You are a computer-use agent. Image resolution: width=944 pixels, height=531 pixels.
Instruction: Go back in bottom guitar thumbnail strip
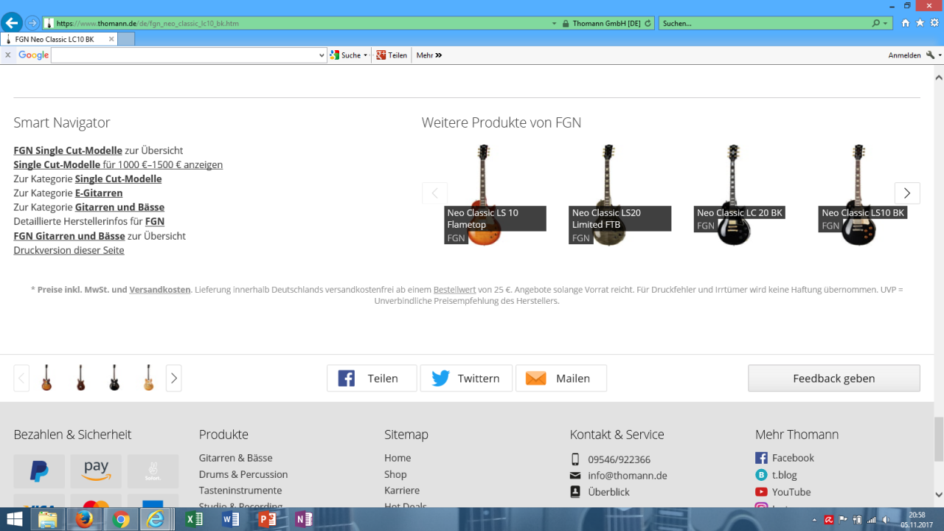21,378
